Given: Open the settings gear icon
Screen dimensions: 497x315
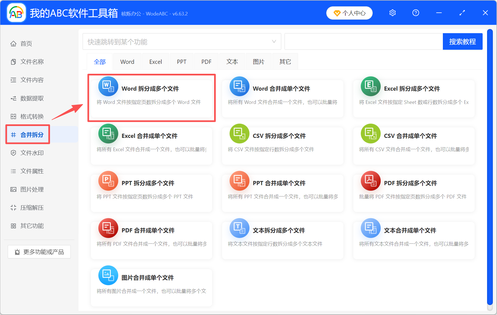Looking at the screenshot, I should (x=392, y=13).
